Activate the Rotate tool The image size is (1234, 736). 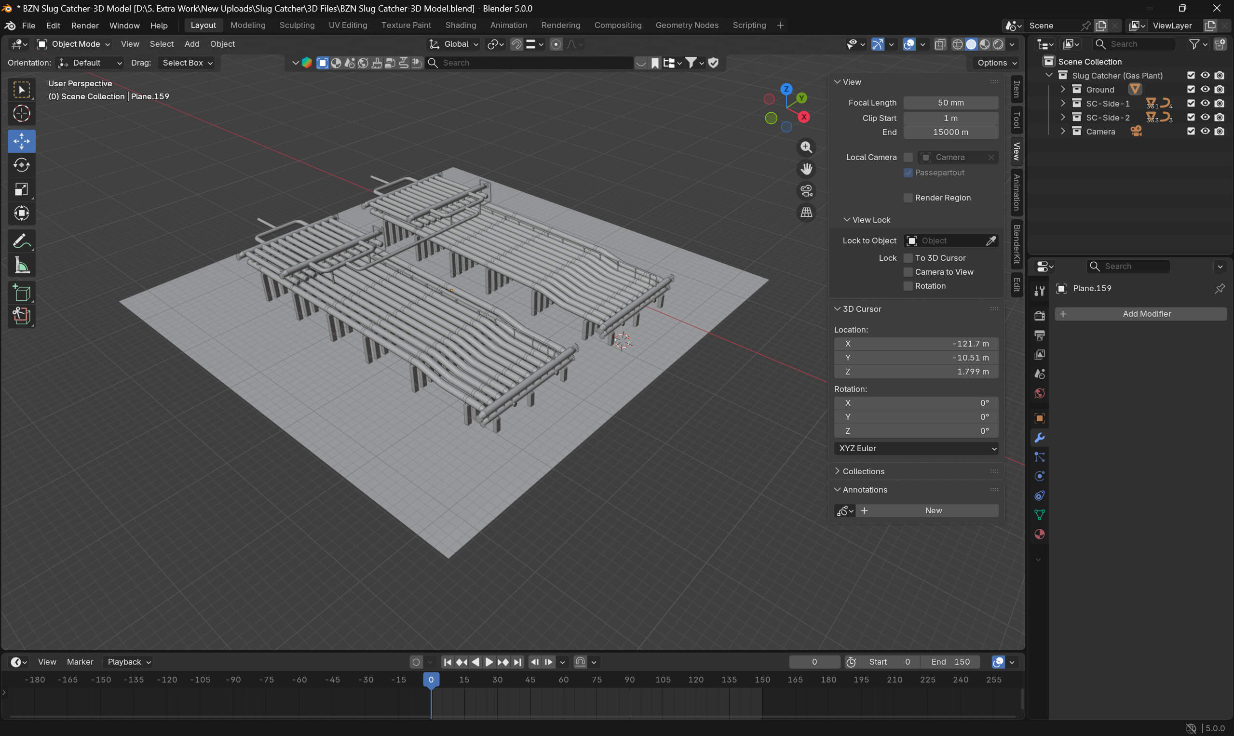(x=21, y=165)
